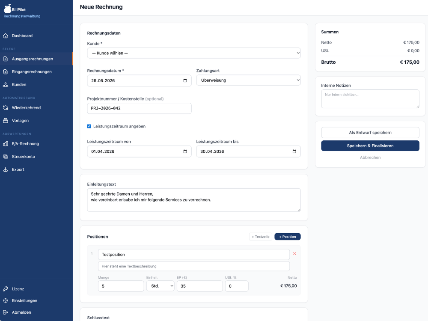Click the Ausgangsrechnungen document icon

point(6,59)
